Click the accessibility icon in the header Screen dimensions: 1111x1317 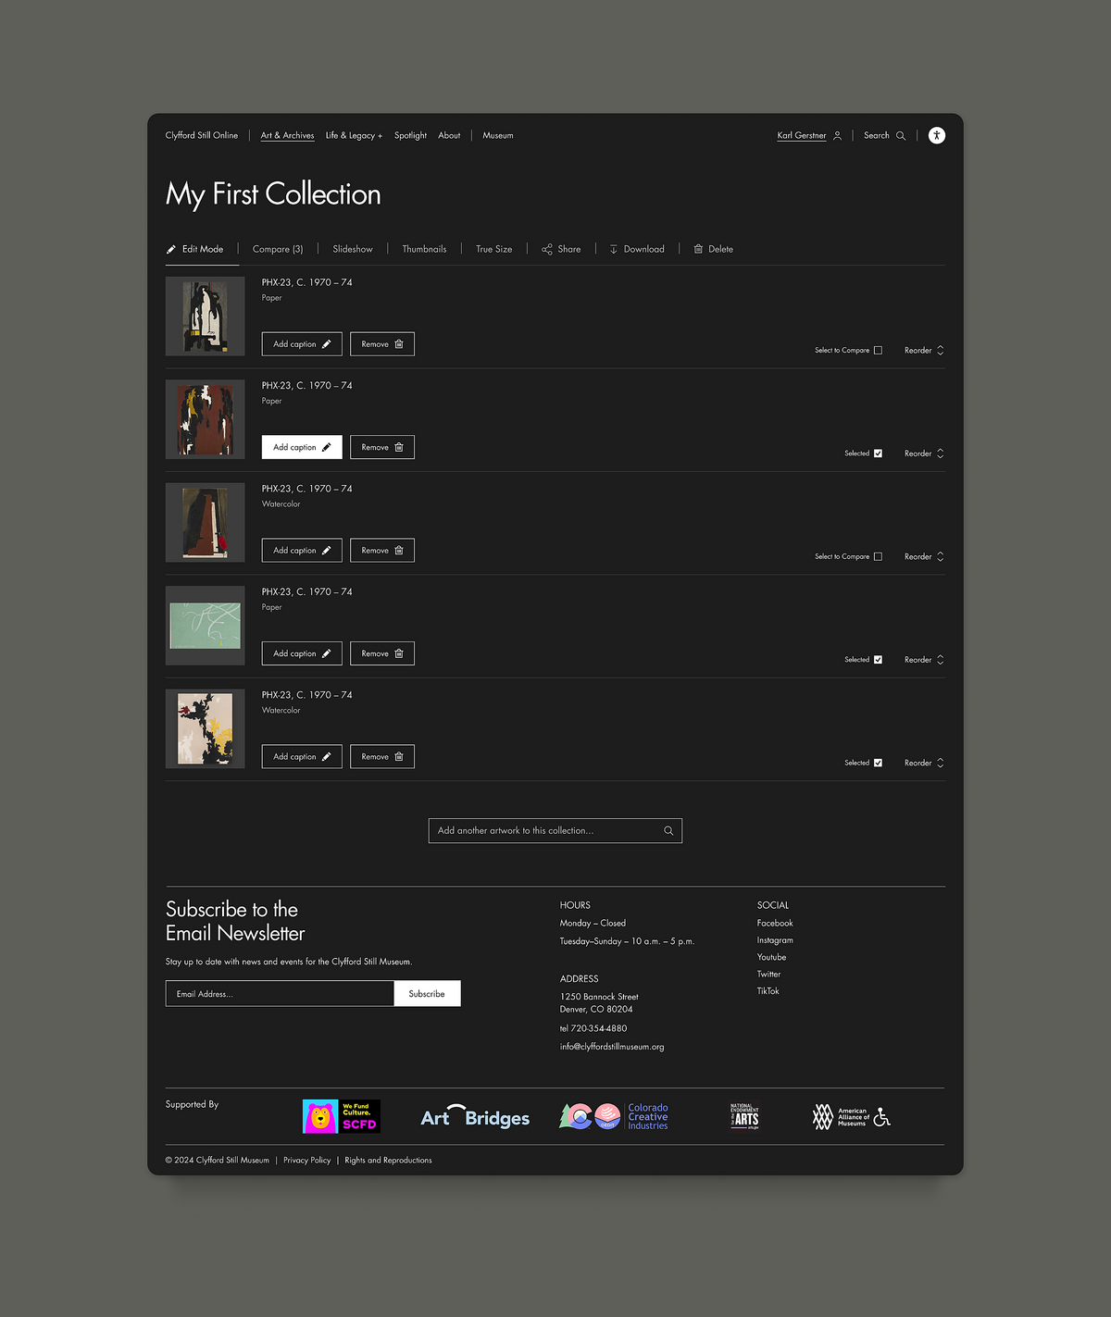pyautogui.click(x=936, y=135)
